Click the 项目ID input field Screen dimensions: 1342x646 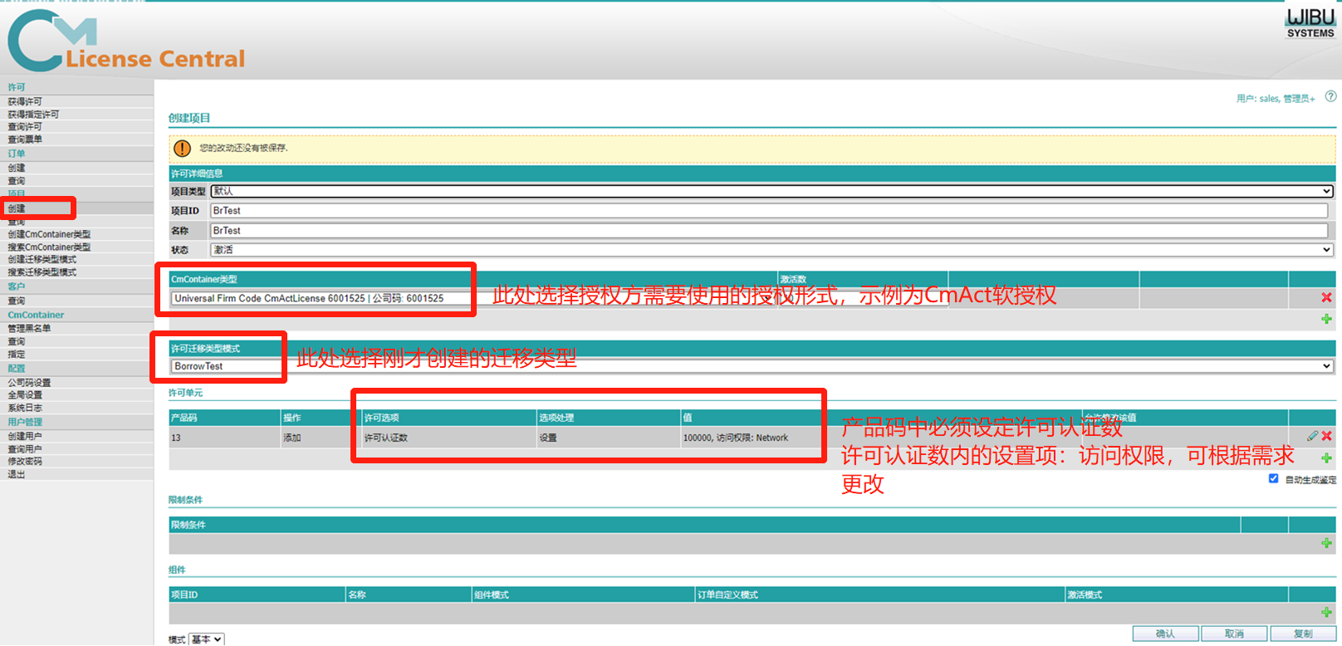769,211
